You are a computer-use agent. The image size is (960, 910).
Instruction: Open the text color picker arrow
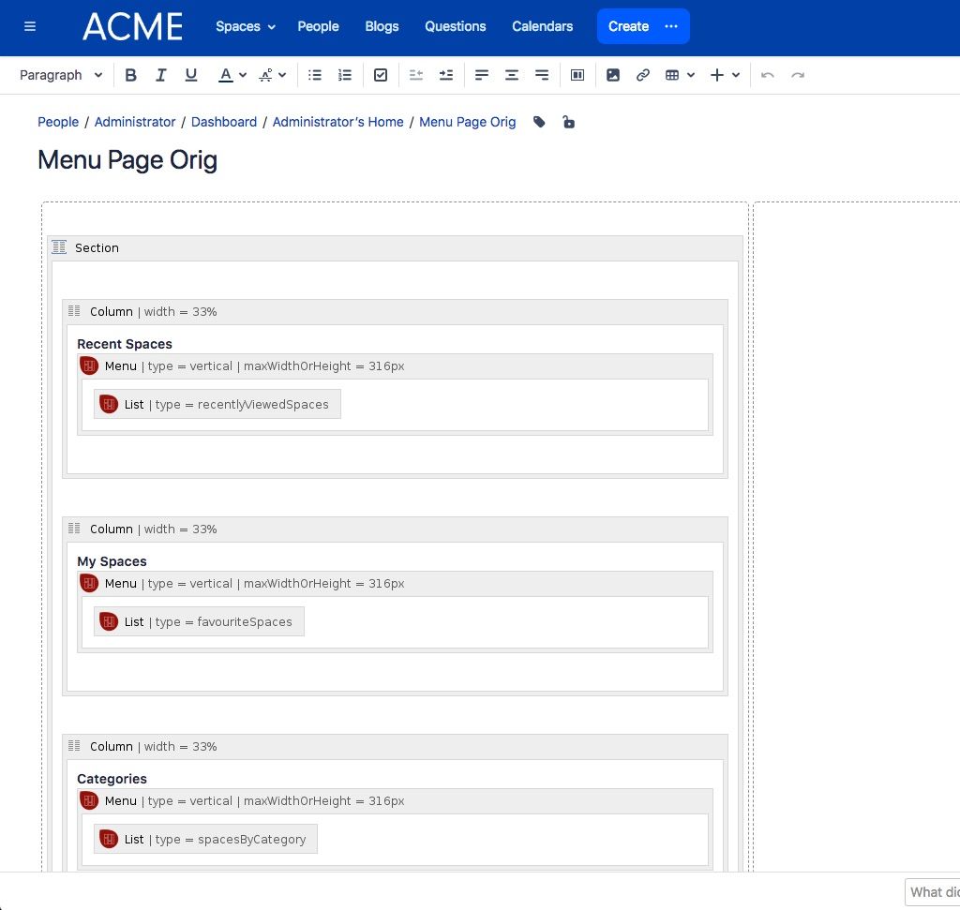pyautogui.click(x=243, y=75)
